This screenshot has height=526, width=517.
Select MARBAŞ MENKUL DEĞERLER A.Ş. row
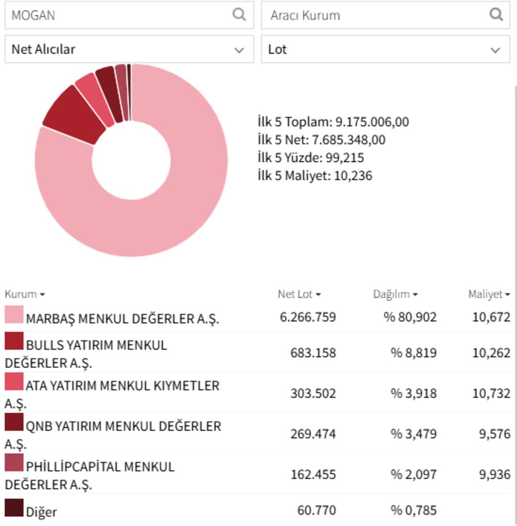(x=123, y=319)
